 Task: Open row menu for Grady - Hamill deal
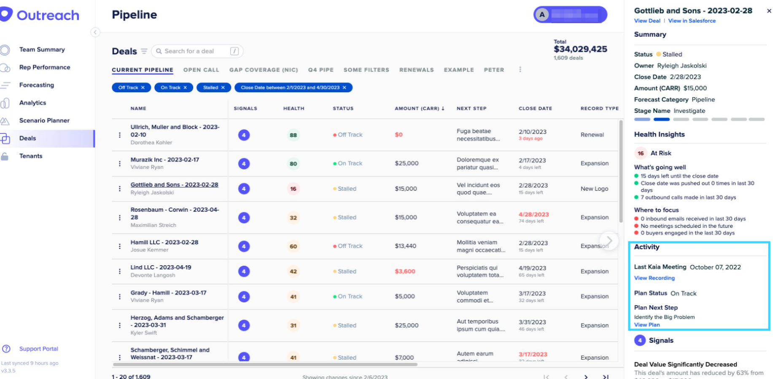[x=120, y=296]
